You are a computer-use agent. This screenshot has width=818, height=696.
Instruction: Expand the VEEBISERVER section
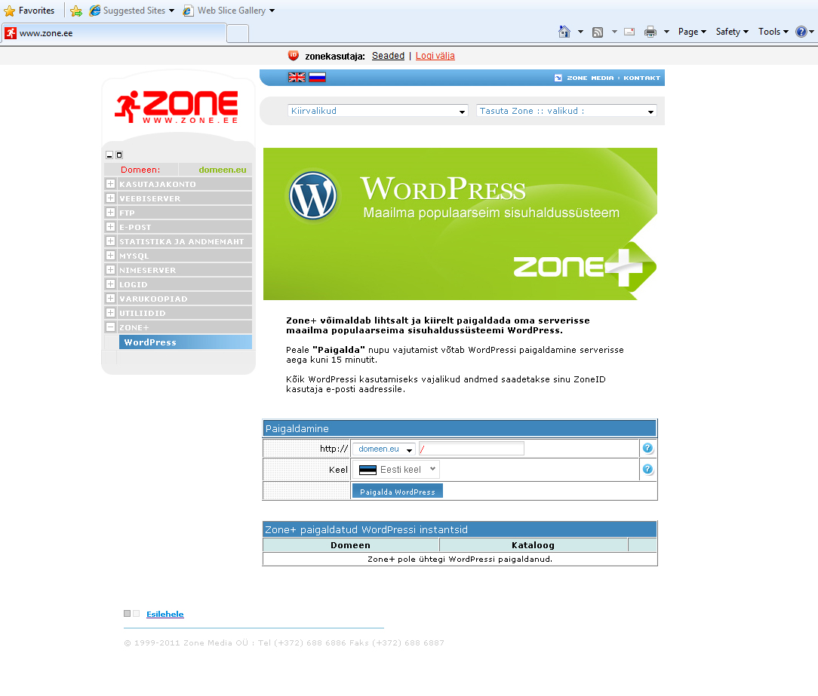click(111, 198)
